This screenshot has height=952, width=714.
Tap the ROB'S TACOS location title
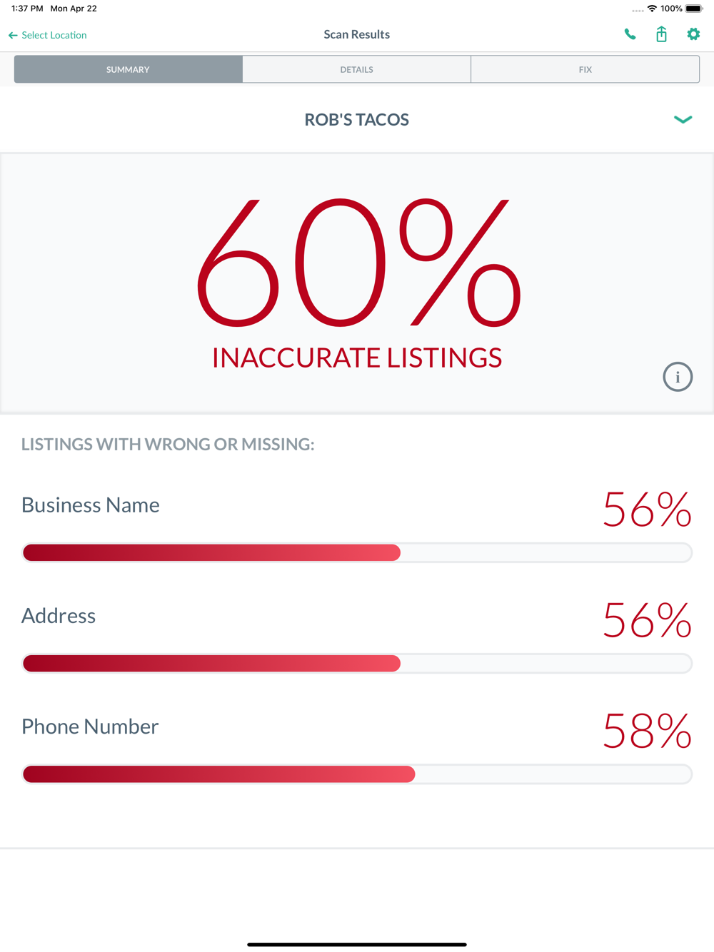click(x=357, y=120)
